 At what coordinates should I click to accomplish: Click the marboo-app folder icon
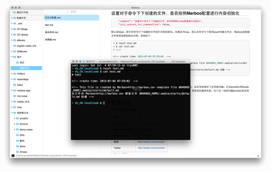[x=15, y=90]
